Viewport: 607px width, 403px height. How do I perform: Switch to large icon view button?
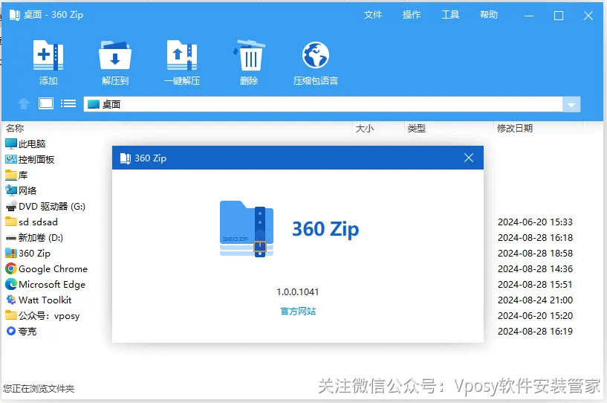[46, 103]
